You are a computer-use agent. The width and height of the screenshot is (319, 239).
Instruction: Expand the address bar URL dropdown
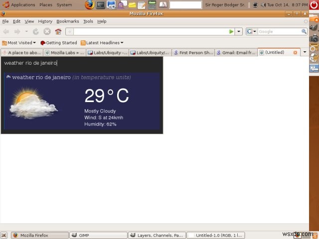[x=239, y=31]
